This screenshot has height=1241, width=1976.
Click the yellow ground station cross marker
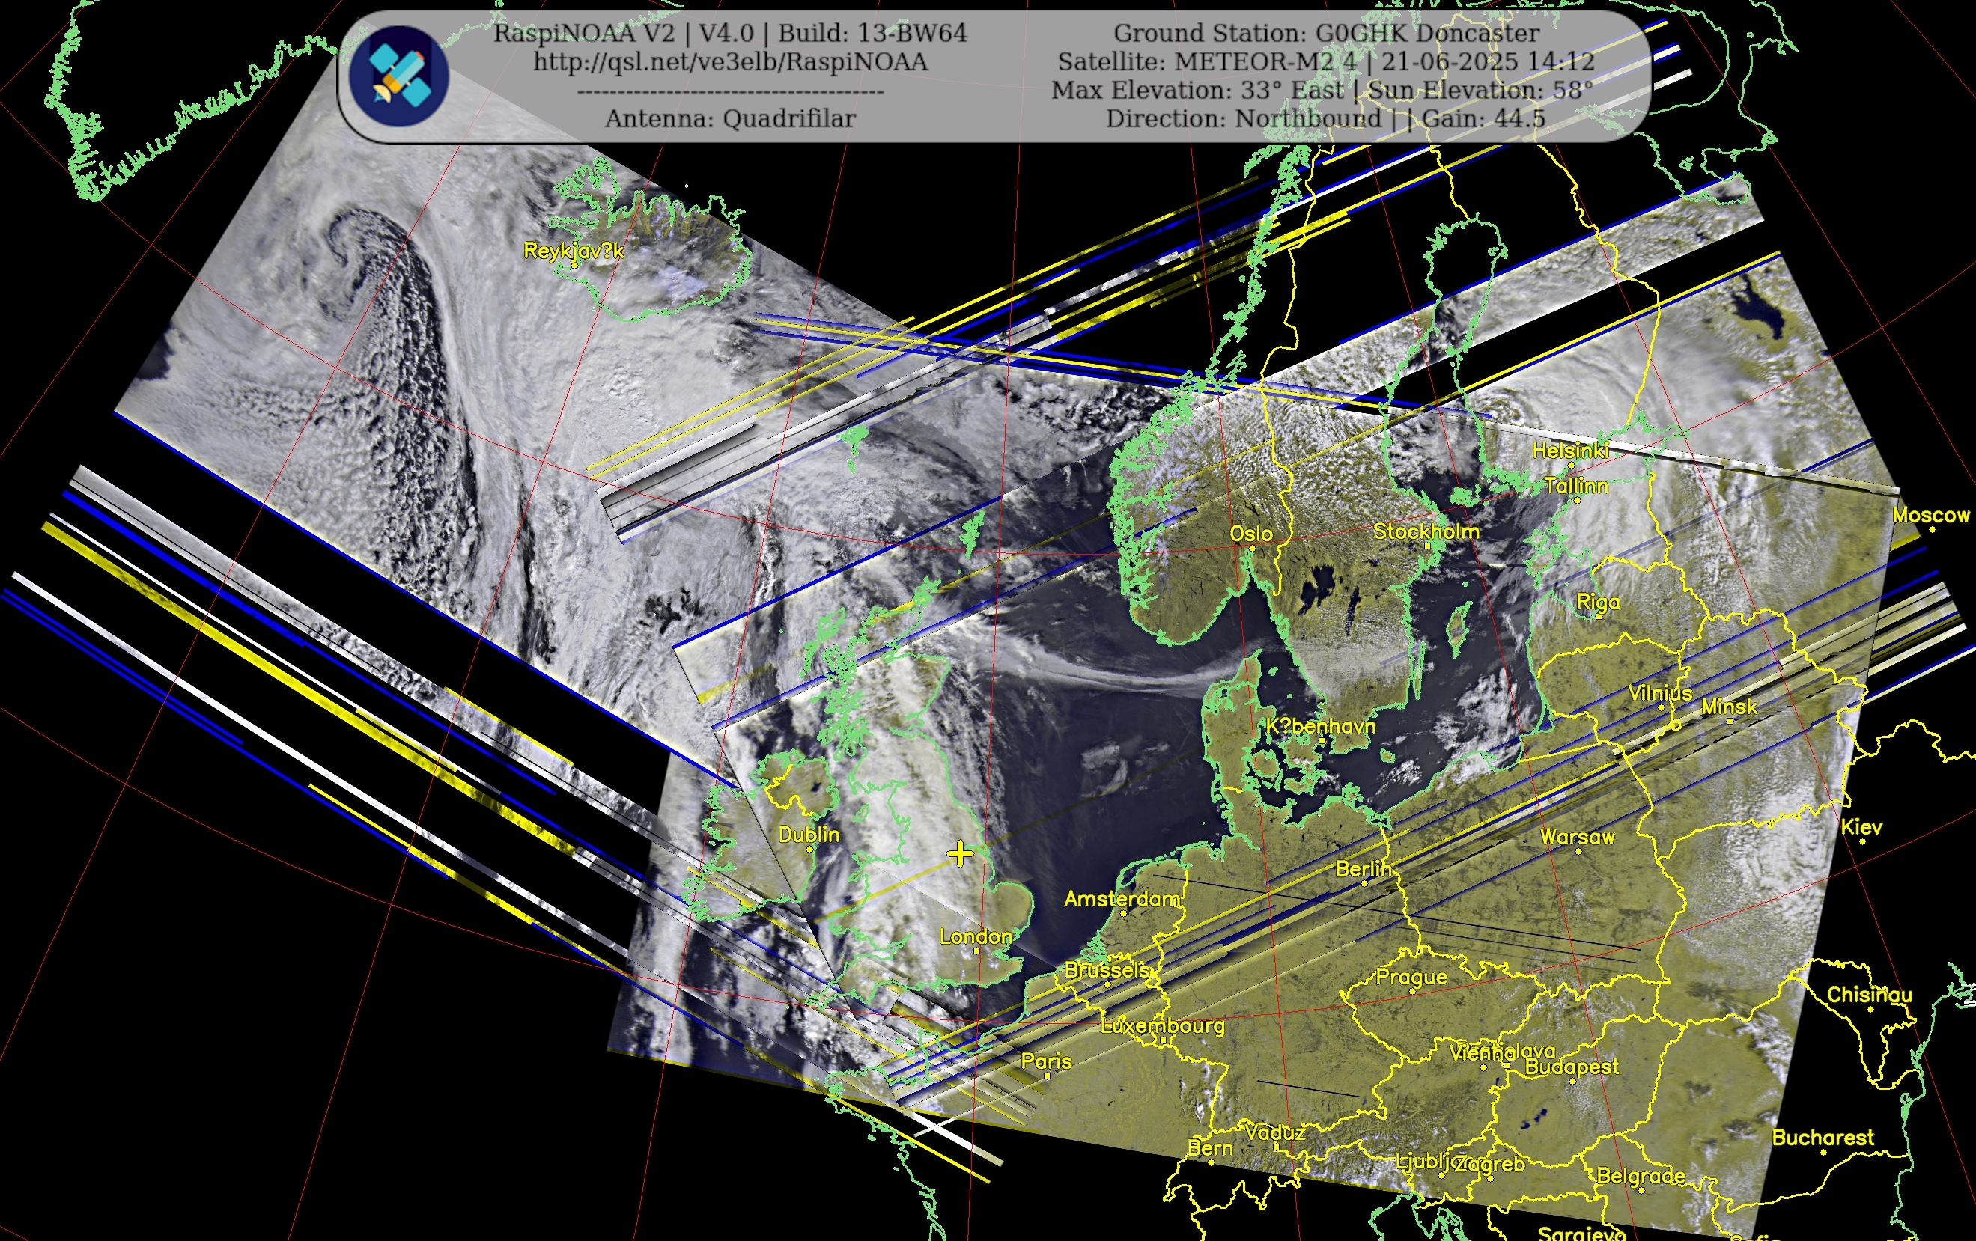tap(959, 854)
